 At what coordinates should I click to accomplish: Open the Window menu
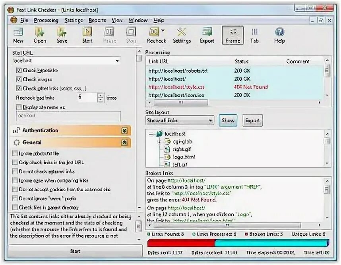(138, 20)
